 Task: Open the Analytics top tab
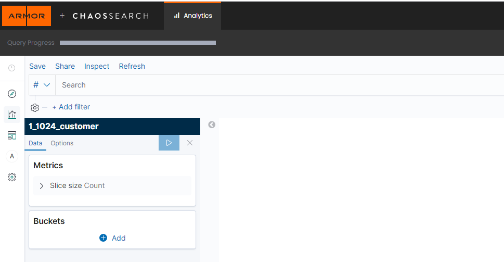192,16
